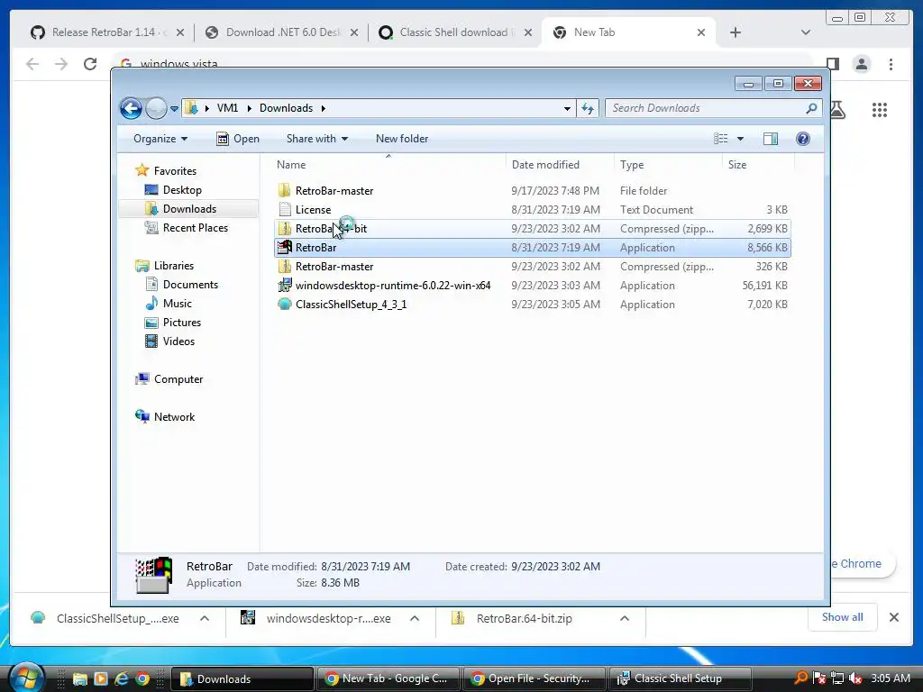Image resolution: width=923 pixels, height=692 pixels.
Task: Select the ClassicShellSetup_4_3_1 icon
Action: 284,305
